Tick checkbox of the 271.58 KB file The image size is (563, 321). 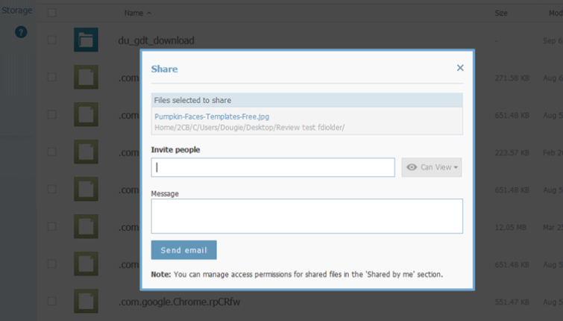point(51,77)
